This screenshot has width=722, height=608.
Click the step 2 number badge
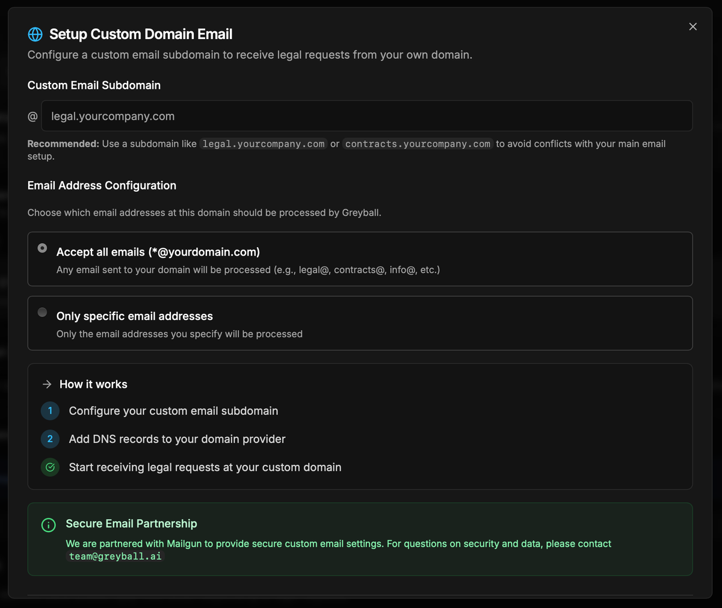click(50, 439)
